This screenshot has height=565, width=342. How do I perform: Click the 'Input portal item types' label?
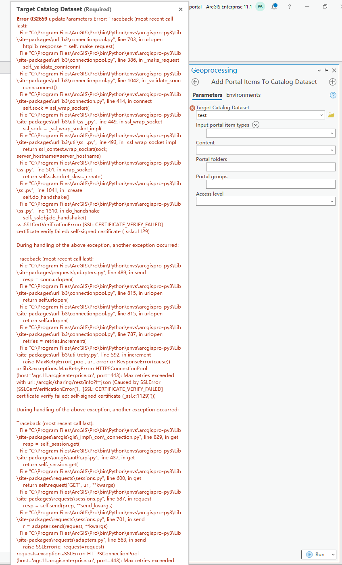coord(223,125)
